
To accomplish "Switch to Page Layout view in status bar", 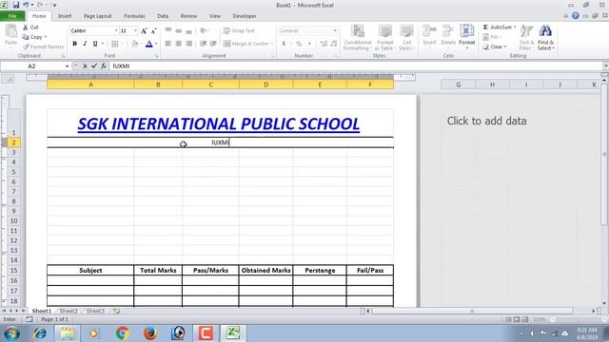I will point(517,319).
